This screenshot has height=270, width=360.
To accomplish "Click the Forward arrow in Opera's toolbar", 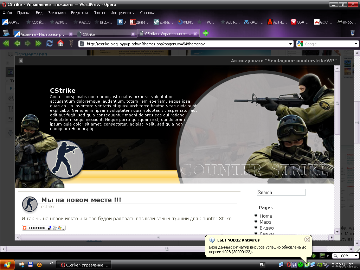I will pos(28,43).
